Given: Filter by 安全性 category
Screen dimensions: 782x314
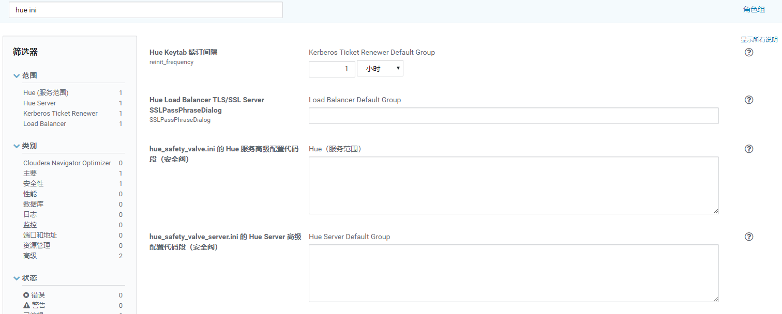Looking at the screenshot, I should coord(34,184).
